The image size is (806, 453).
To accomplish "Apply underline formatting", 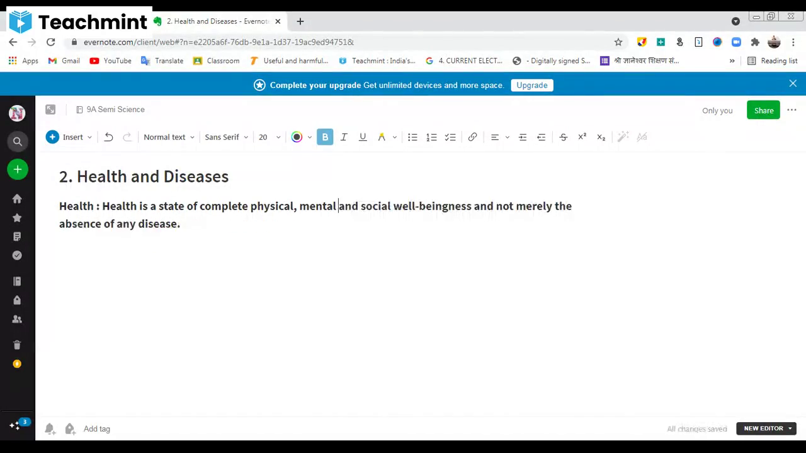I will (x=363, y=137).
